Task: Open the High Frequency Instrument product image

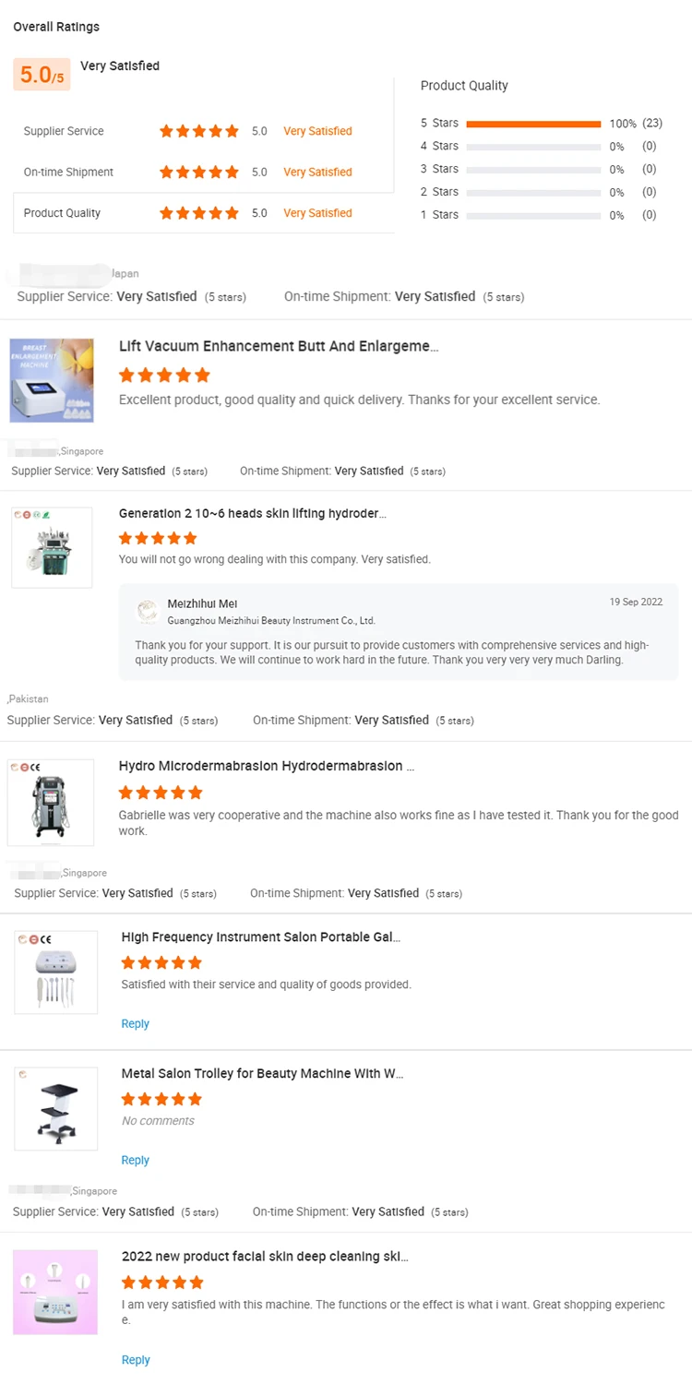Action: (x=56, y=972)
